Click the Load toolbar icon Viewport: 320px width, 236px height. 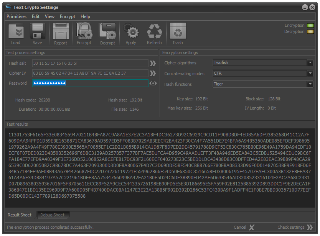[16, 31]
